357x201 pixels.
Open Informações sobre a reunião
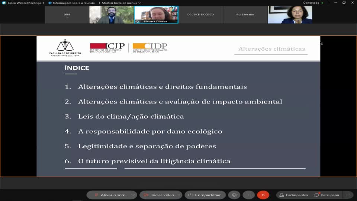[x=72, y=3]
